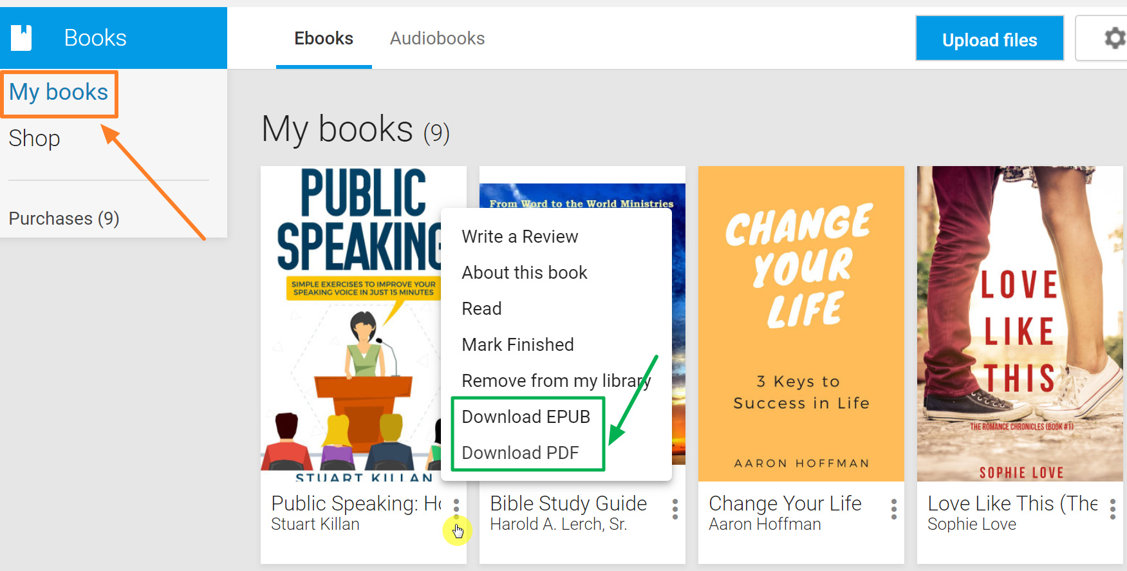Open the Love Like This book cover
This screenshot has height=571, width=1127.
(x=1020, y=324)
